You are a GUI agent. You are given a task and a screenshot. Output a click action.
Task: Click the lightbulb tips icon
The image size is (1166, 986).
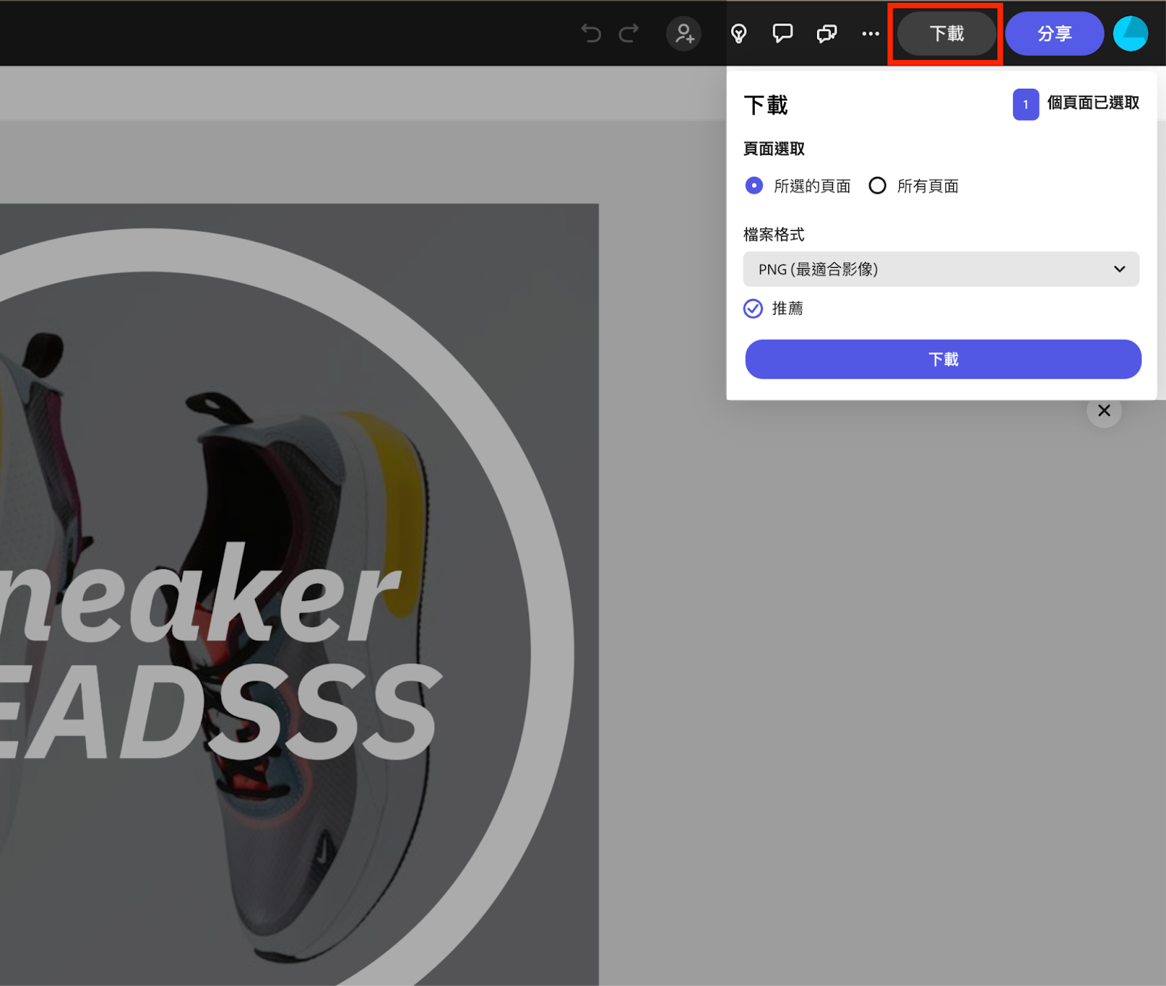pyautogui.click(x=739, y=33)
